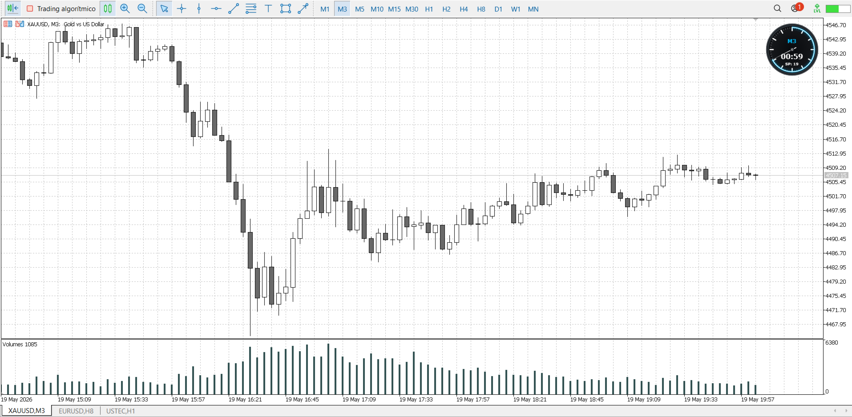Click the chart shift triangle marker

coord(755,20)
